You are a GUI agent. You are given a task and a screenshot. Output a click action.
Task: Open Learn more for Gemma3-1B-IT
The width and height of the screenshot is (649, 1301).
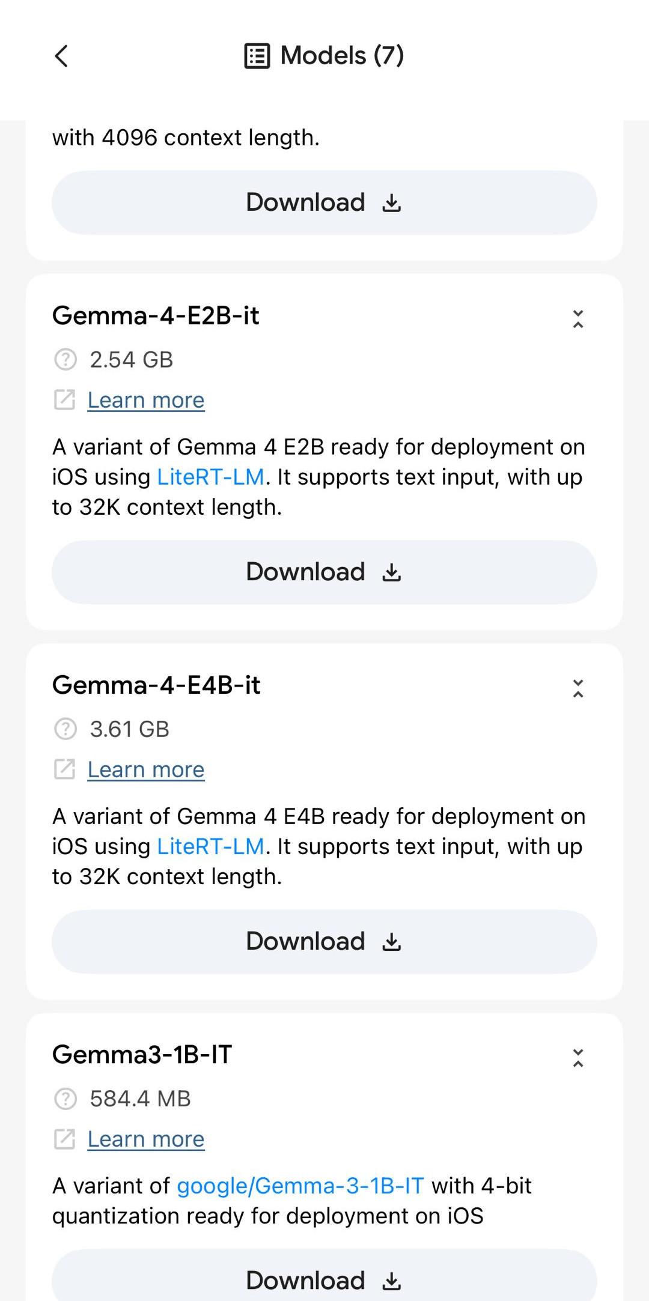(x=146, y=1139)
